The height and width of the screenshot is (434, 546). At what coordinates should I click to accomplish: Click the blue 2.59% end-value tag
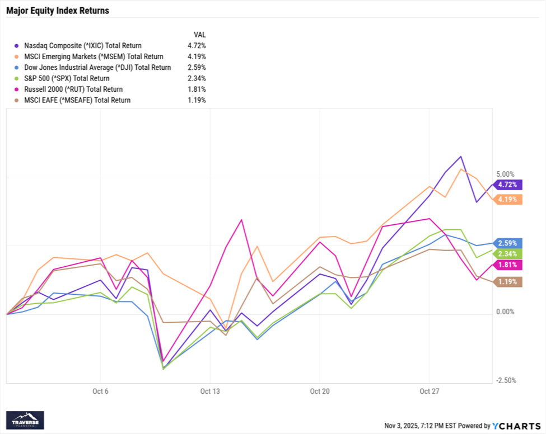[509, 243]
